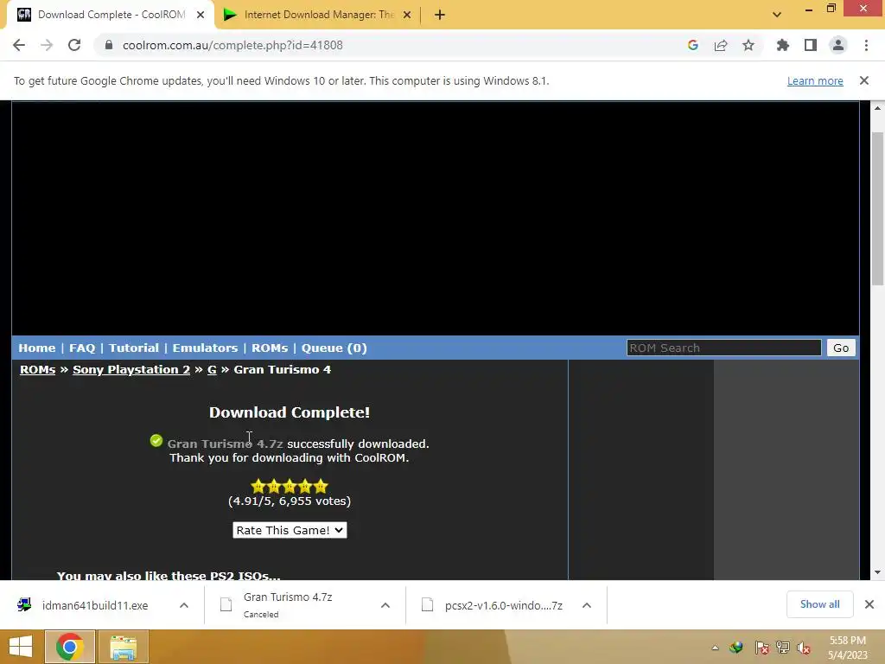
Task: Click the Learn more link
Action: click(815, 80)
